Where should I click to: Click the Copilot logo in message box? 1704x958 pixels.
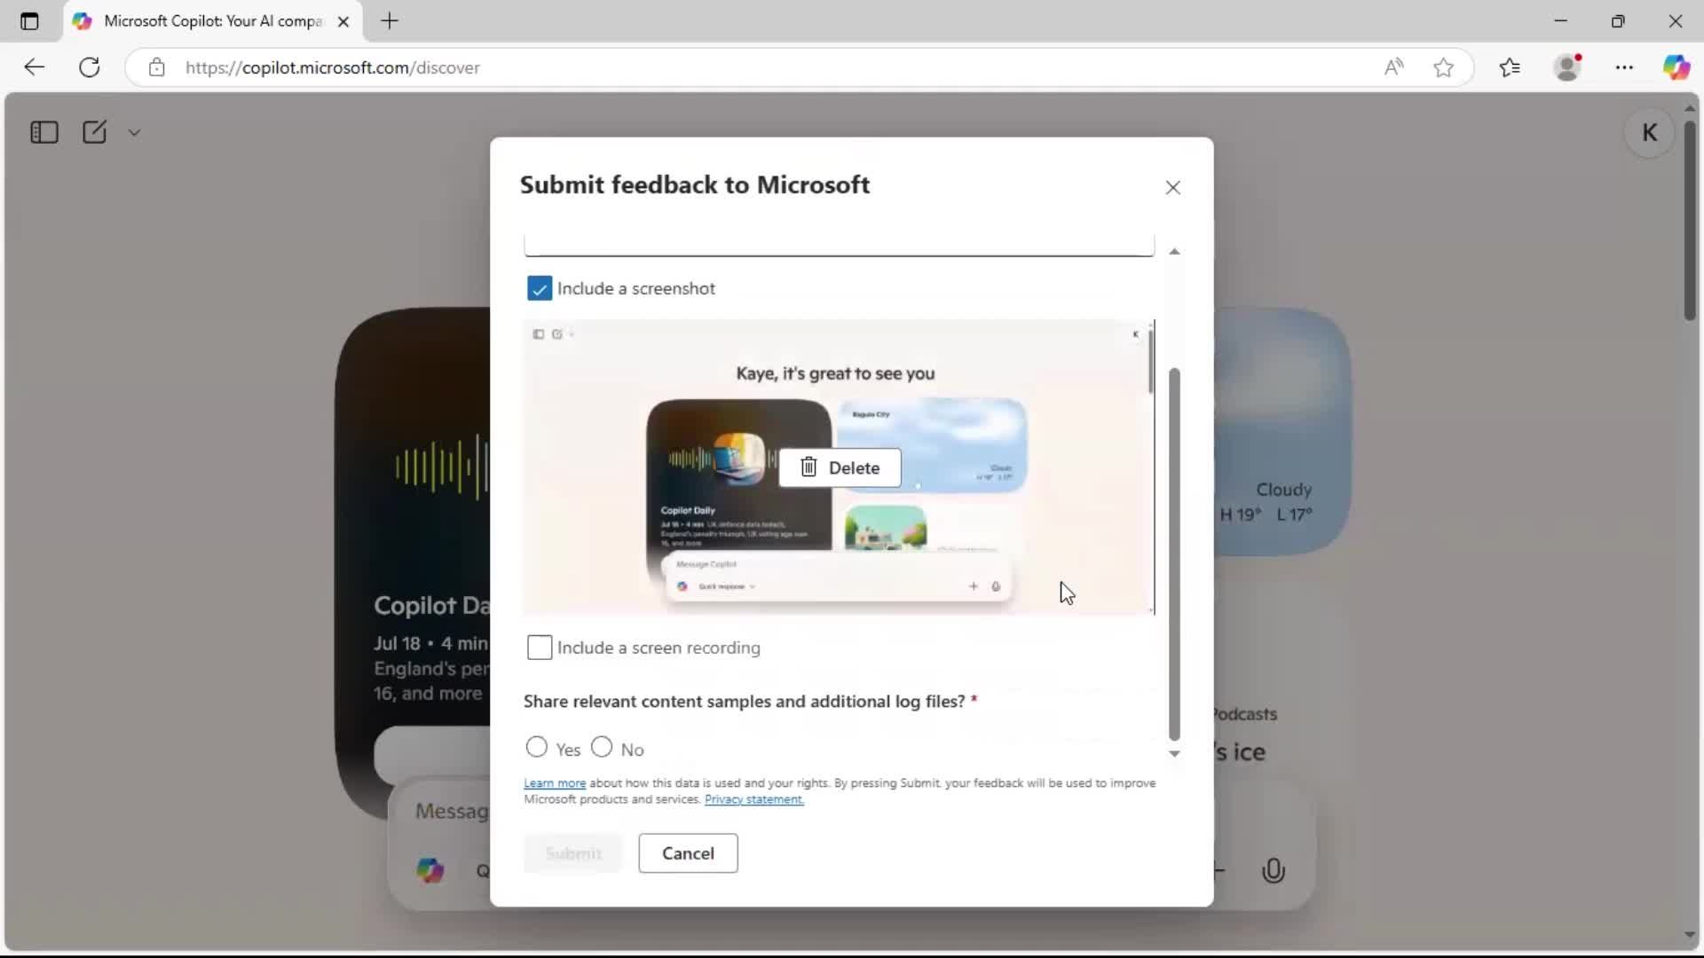pos(430,870)
